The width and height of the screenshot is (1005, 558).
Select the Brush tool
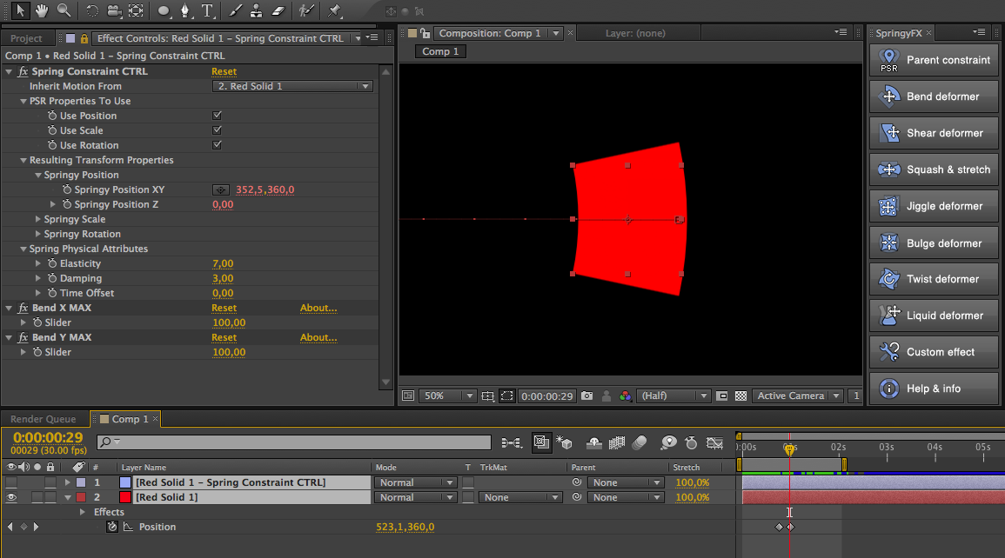[235, 10]
